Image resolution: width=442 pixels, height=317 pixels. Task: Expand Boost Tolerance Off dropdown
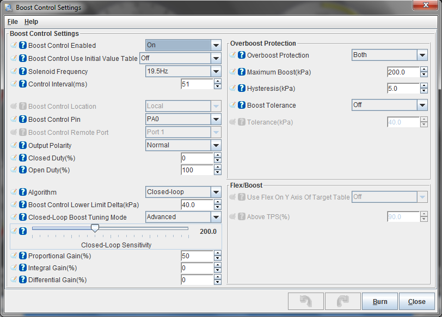point(422,105)
